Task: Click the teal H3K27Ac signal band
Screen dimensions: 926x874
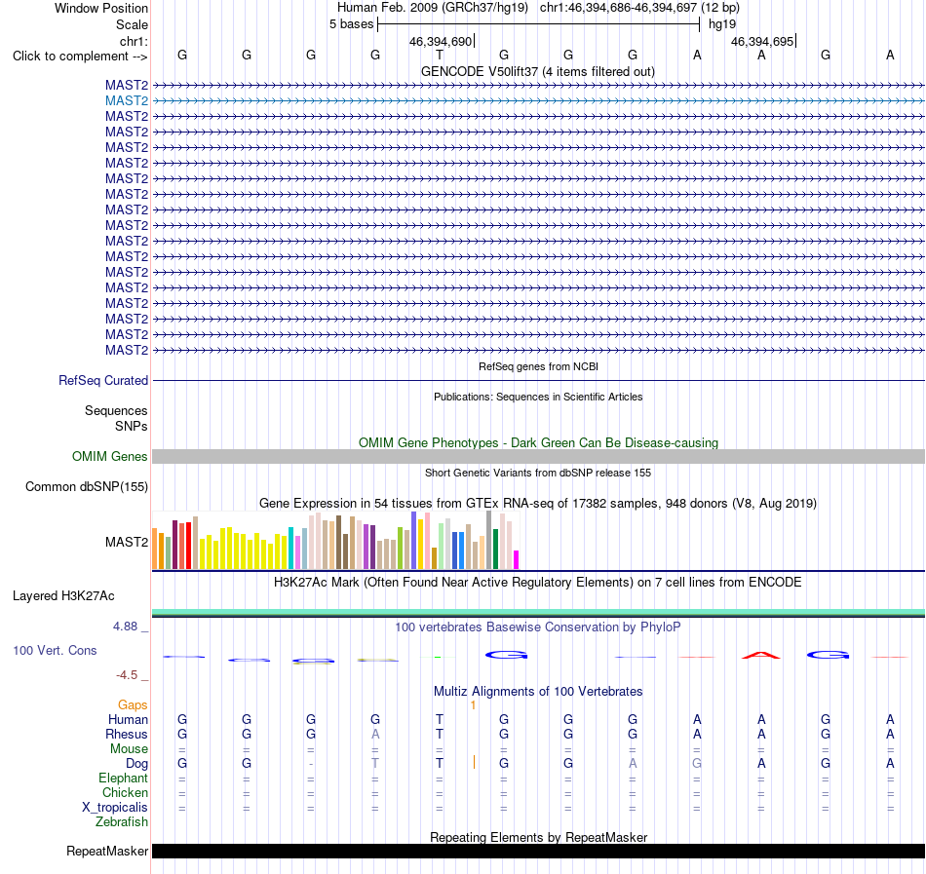Action: coord(538,612)
